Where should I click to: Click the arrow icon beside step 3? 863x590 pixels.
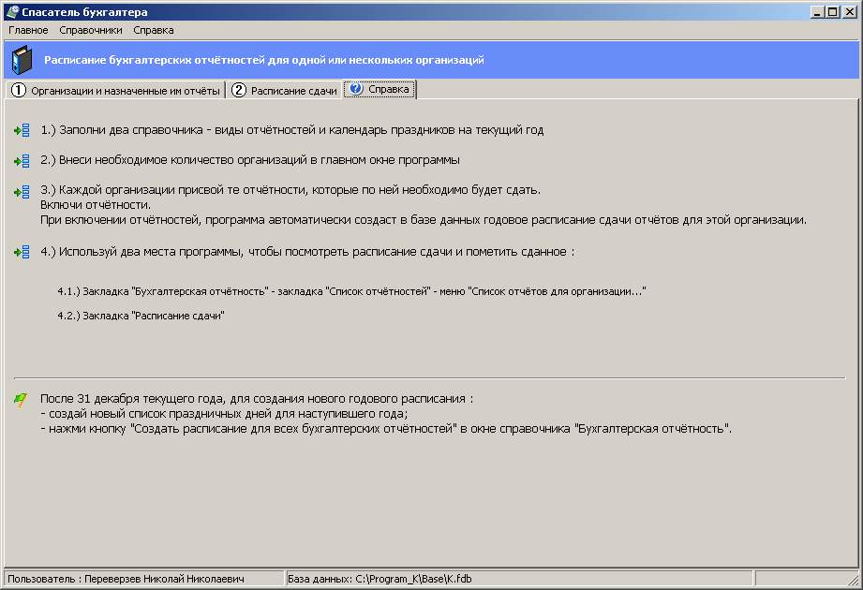[x=22, y=191]
